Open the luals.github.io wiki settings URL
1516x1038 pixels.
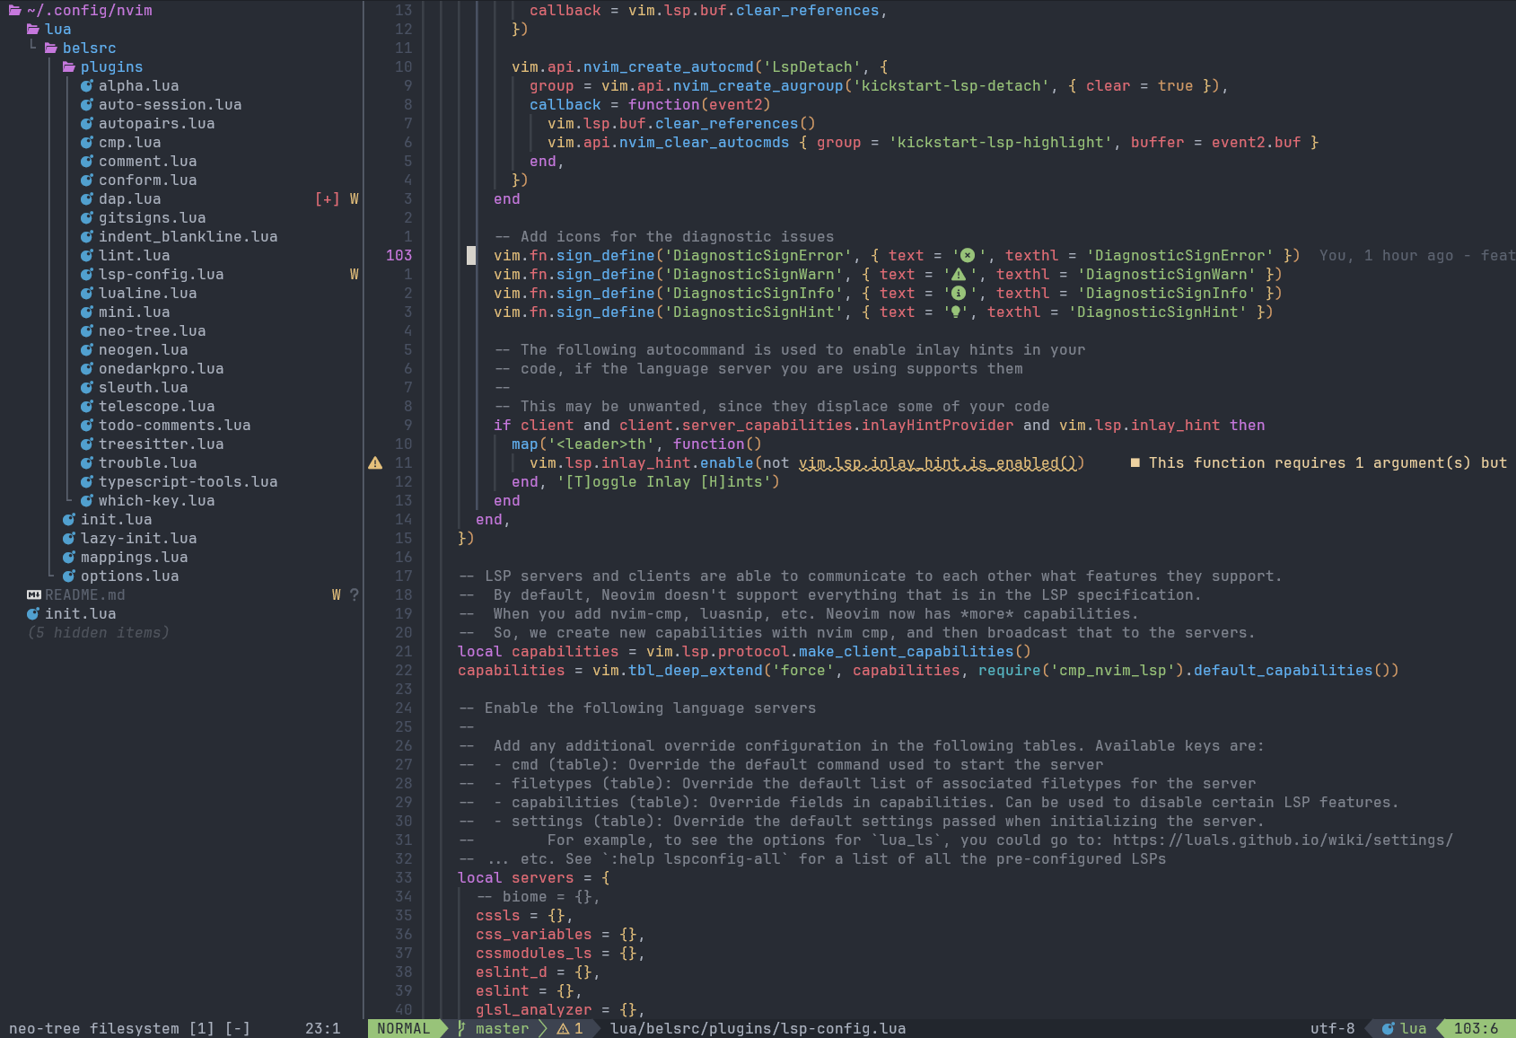1284,840
